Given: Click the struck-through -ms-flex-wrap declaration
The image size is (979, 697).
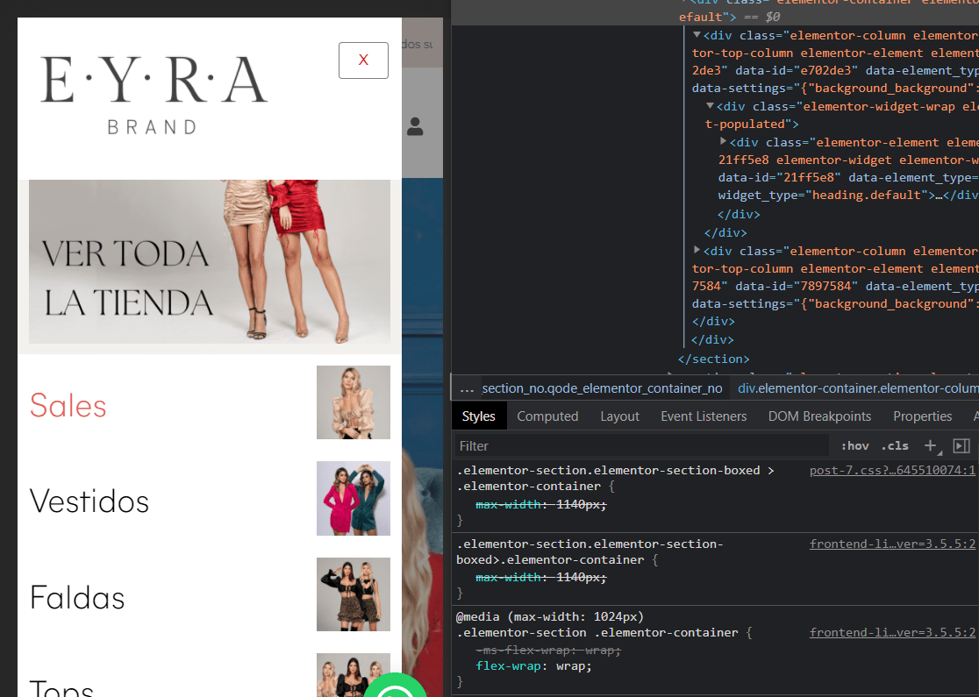Looking at the screenshot, I should pyautogui.click(x=548, y=650).
